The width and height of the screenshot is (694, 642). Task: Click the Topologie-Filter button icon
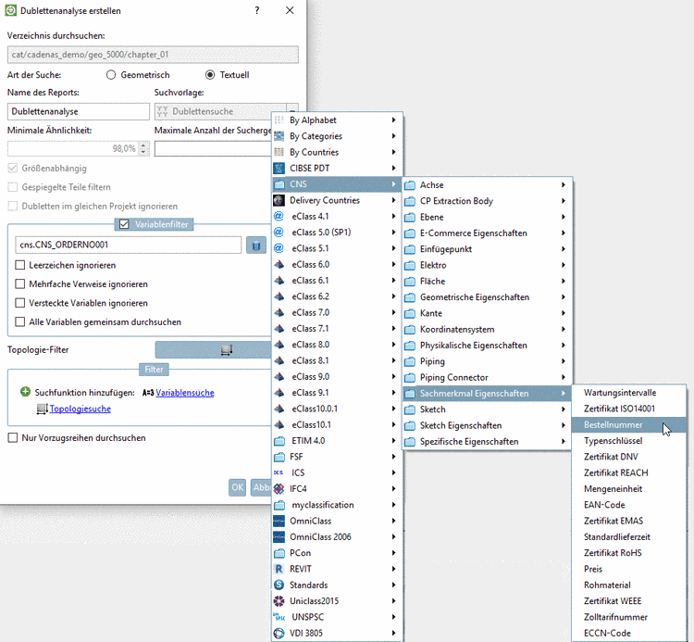point(227,349)
